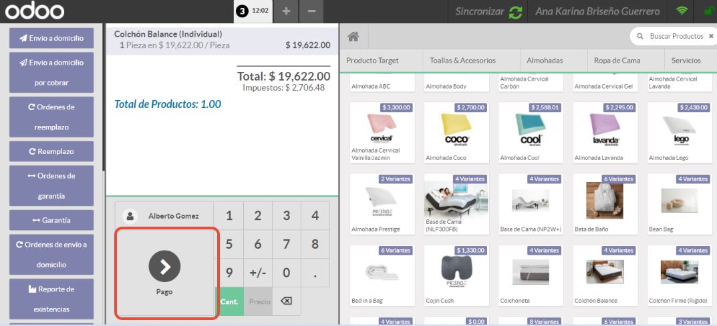Click the green lock icon
Image resolution: width=717 pixels, height=326 pixels.
click(710, 11)
